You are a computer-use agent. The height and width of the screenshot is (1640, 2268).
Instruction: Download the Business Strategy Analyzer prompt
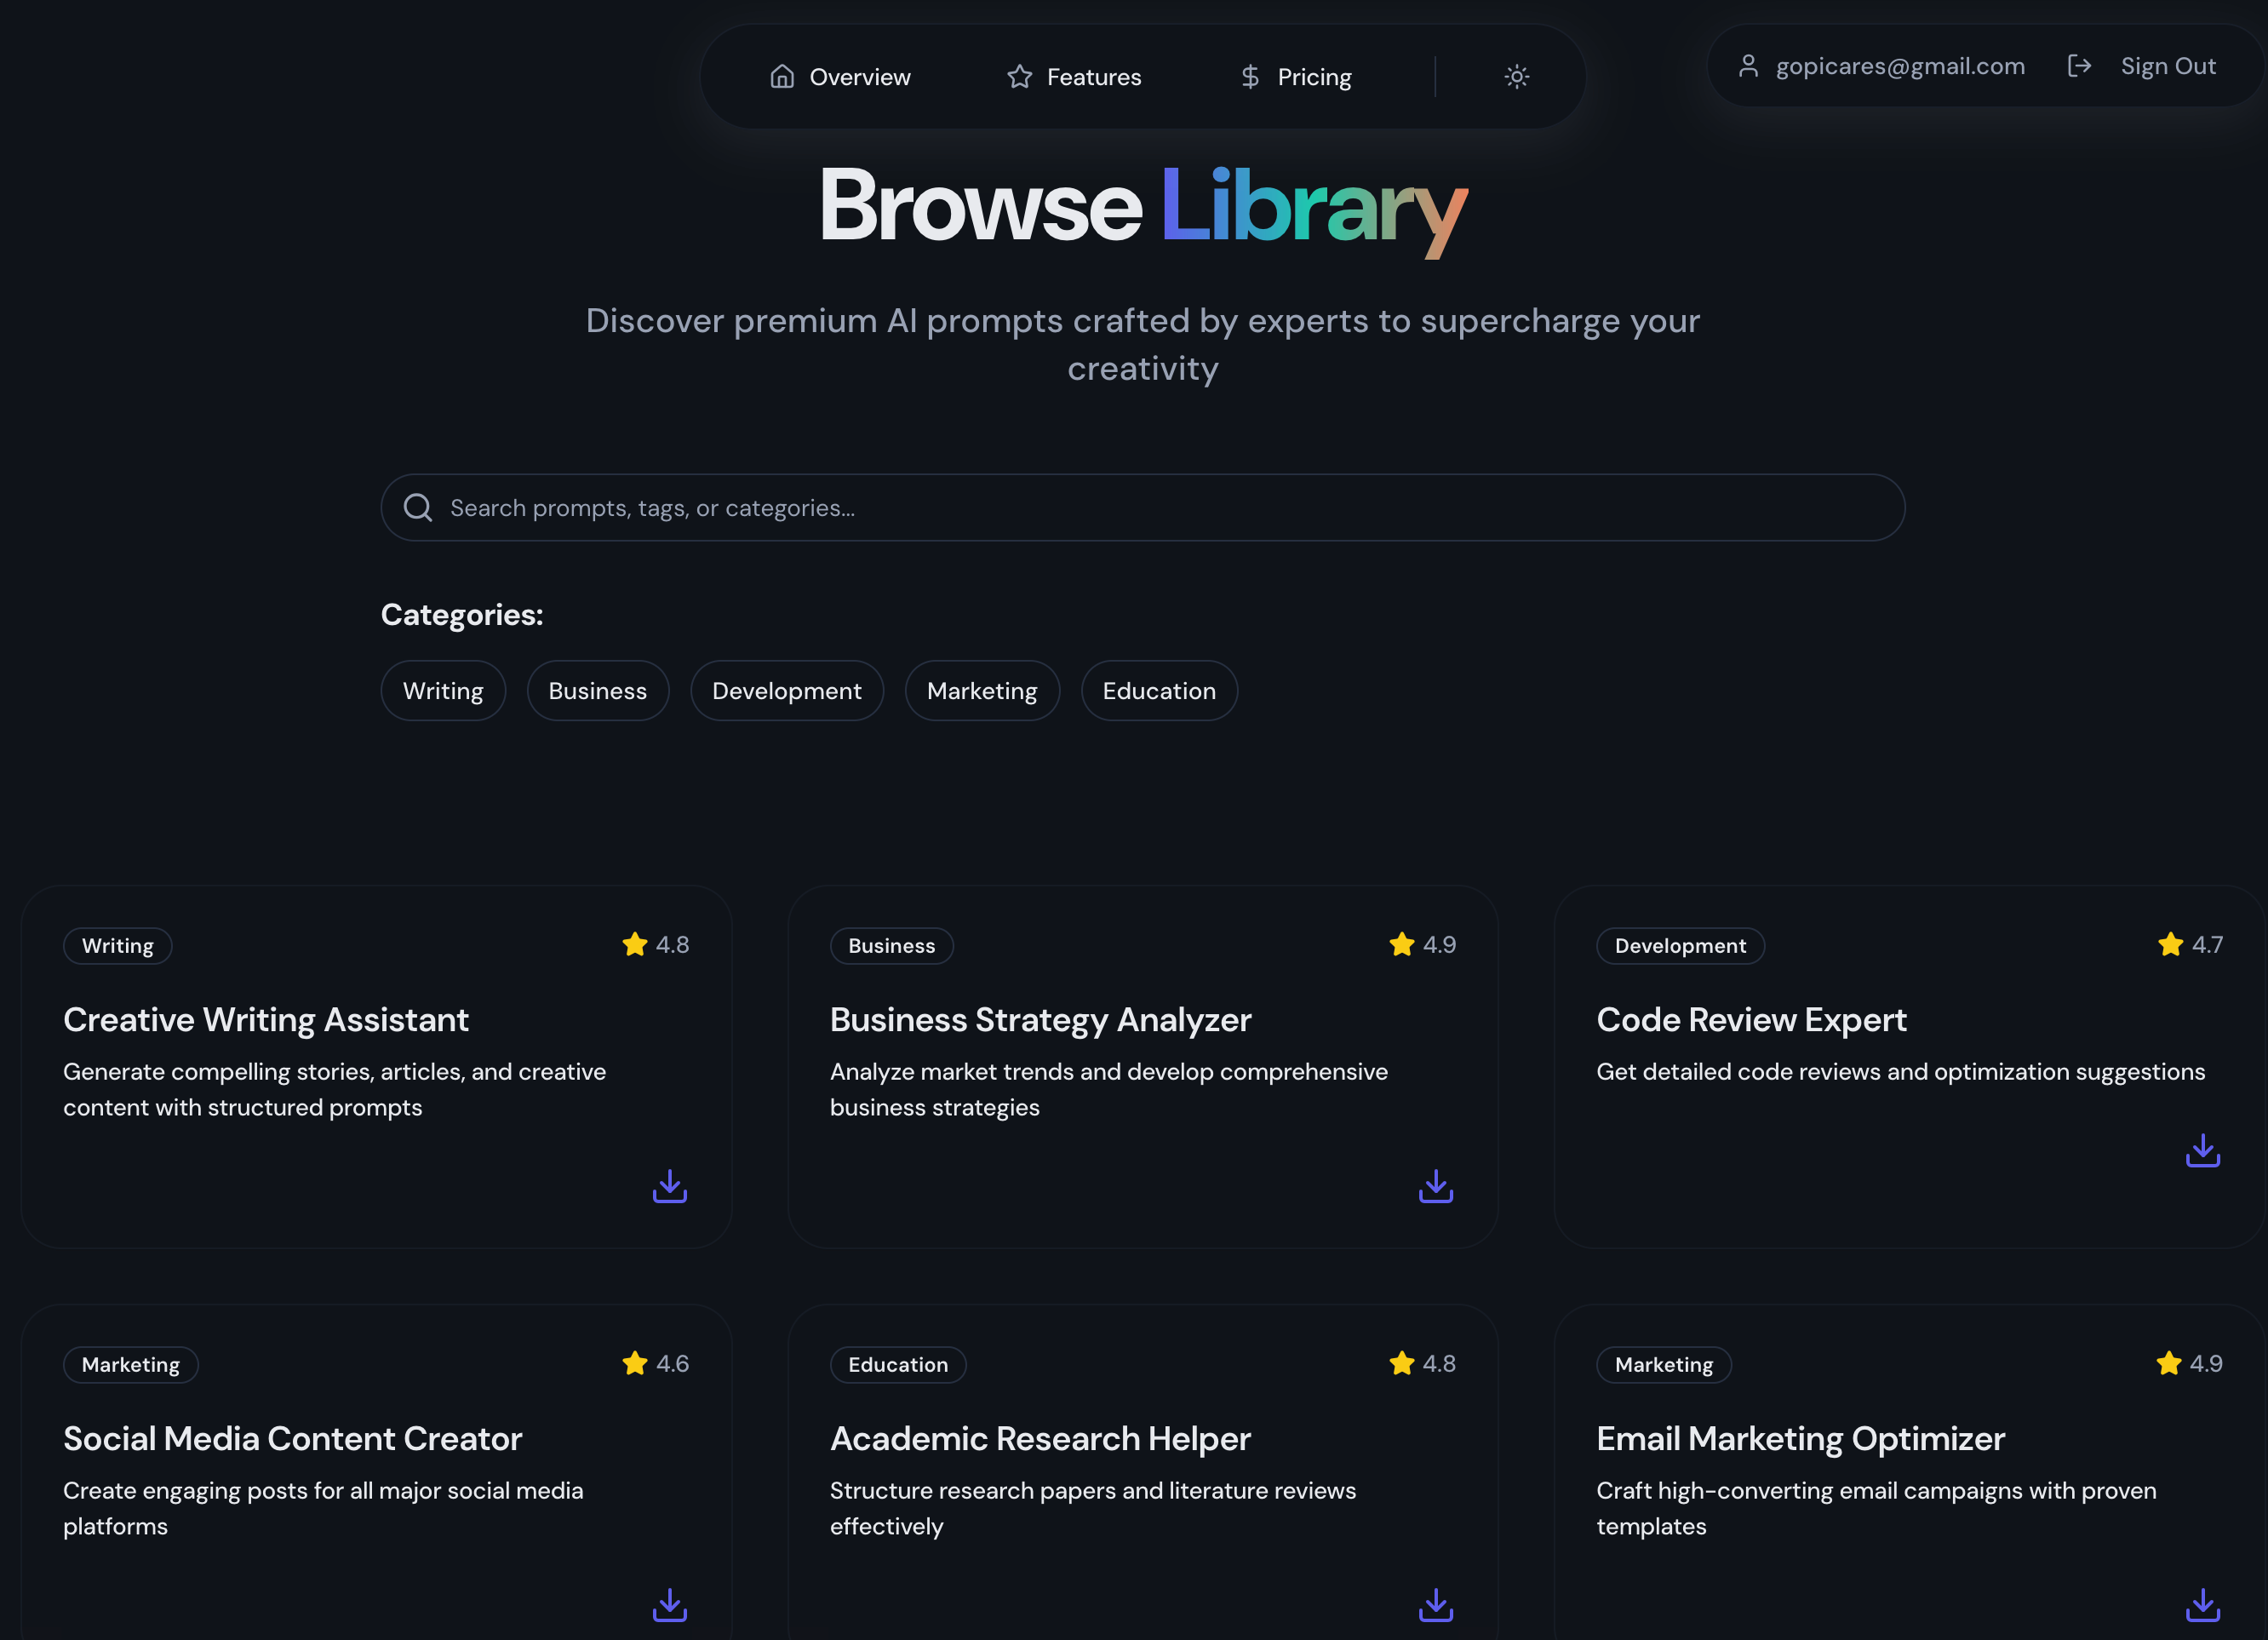(1436, 1186)
